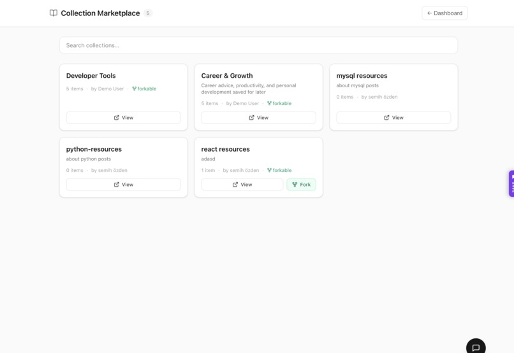
Task: Click the python-resources card title
Action: tap(94, 149)
